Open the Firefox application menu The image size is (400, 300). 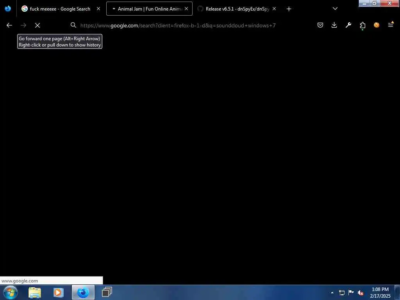(391, 25)
